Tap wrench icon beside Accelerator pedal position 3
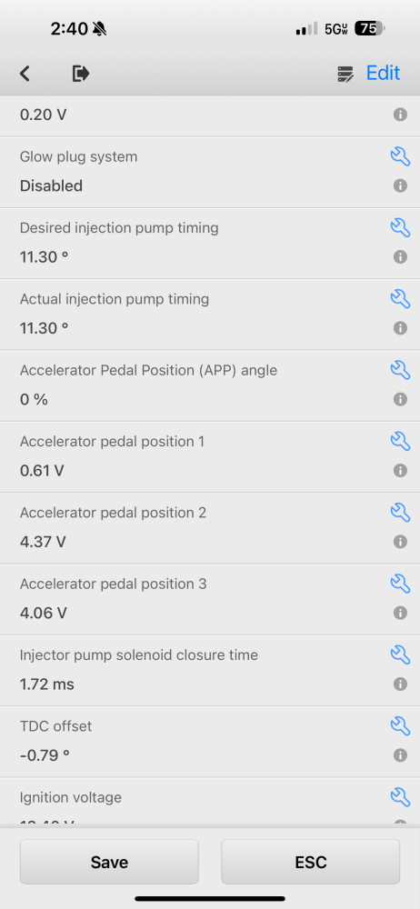The height and width of the screenshot is (909, 420). tap(400, 584)
